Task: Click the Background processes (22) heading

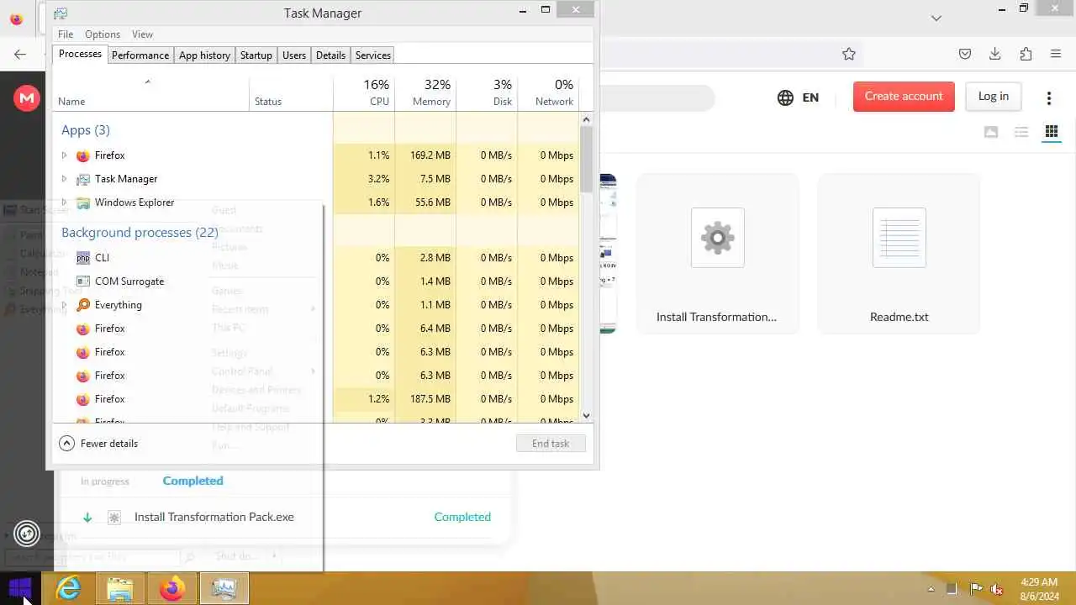Action: pos(140,233)
